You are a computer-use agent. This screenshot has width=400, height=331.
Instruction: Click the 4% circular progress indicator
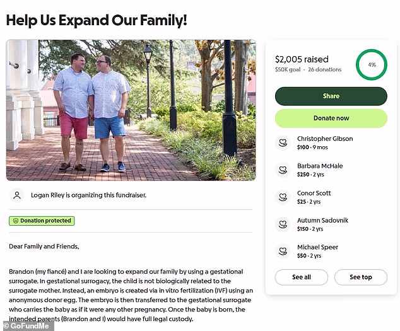pos(372,65)
